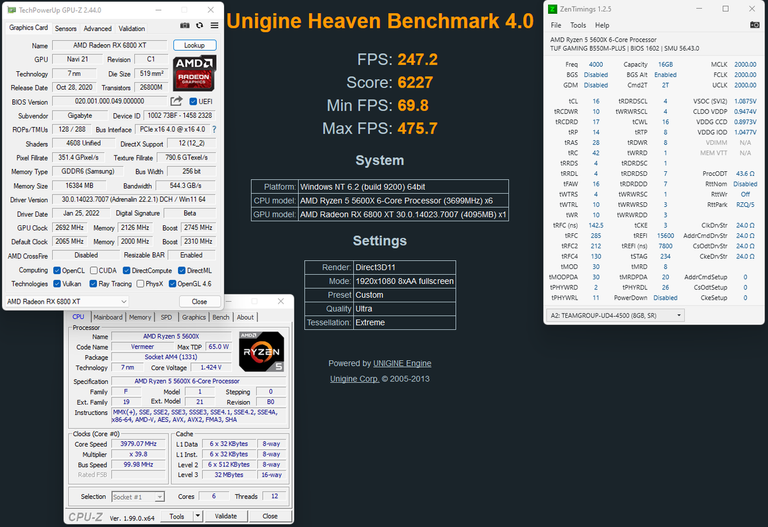Click the CPU-Z Tools button
The image size is (768, 527).
pyautogui.click(x=177, y=516)
